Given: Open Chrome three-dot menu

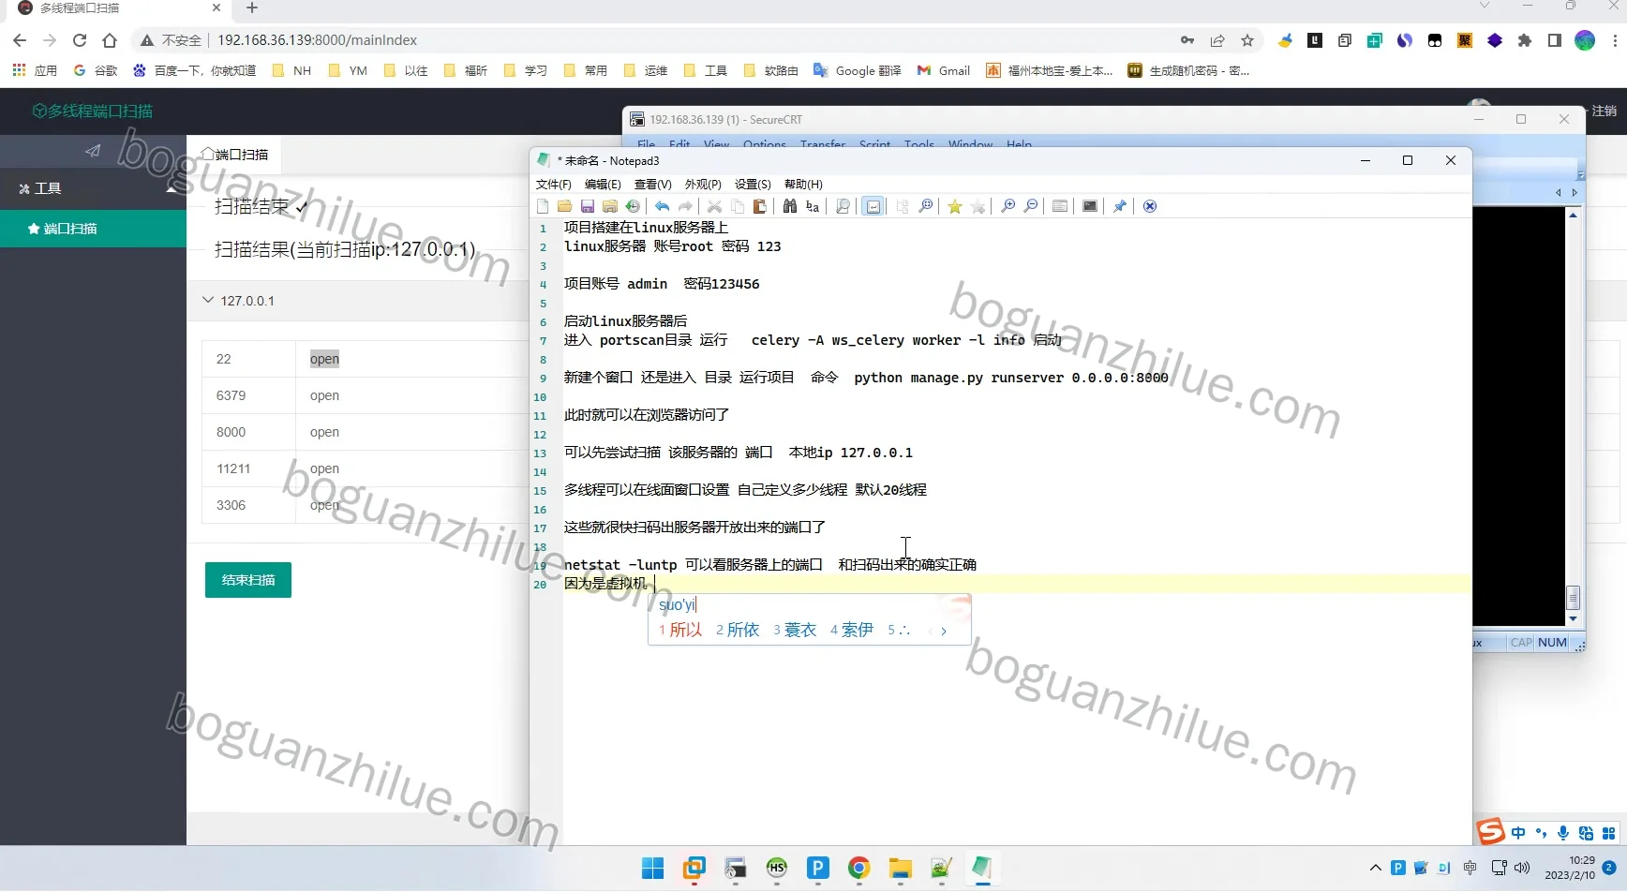Looking at the screenshot, I should coord(1614,40).
